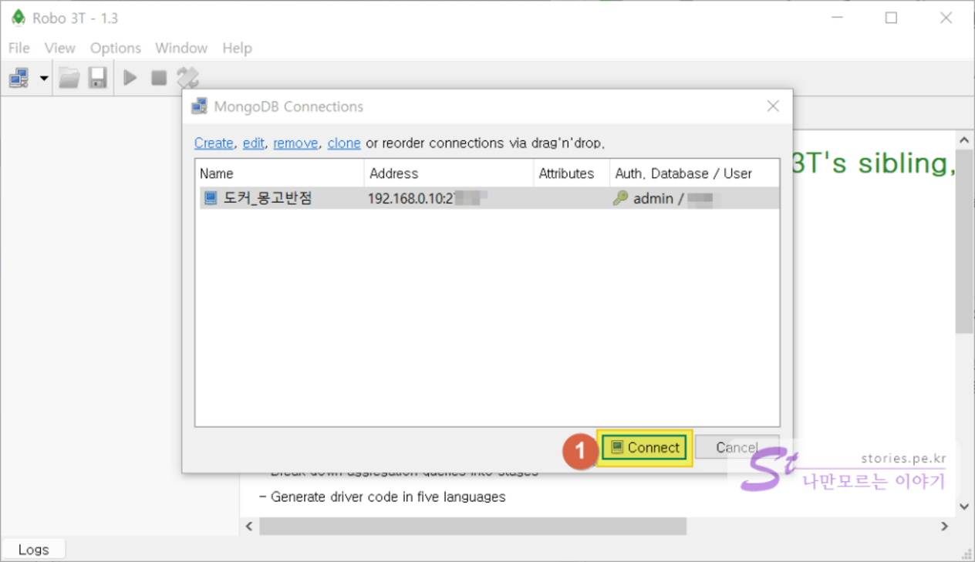Click the open folder toolbar icon
Screen dimensions: 975x562
(x=69, y=78)
